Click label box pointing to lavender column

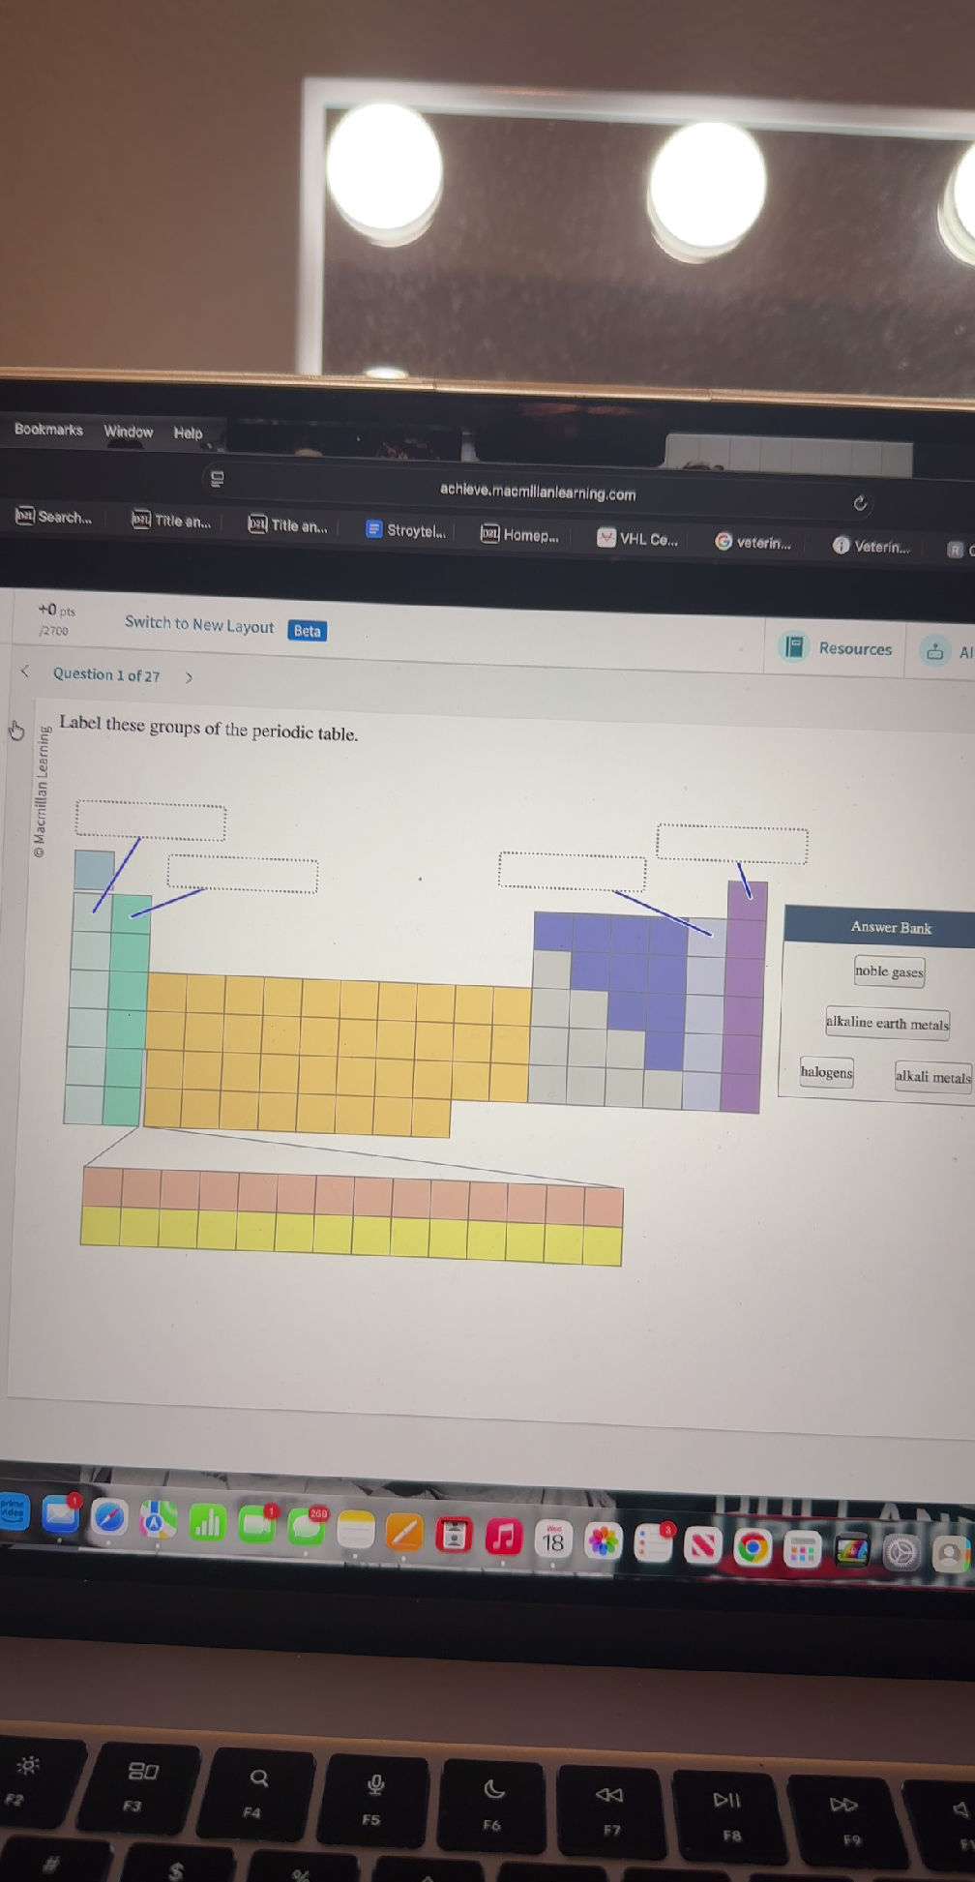572,871
